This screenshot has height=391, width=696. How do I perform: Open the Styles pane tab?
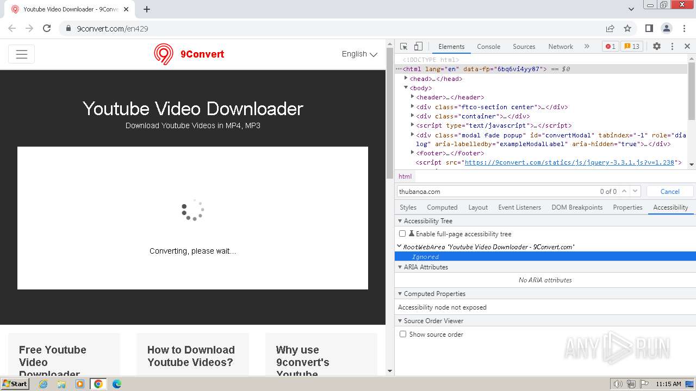click(x=408, y=207)
